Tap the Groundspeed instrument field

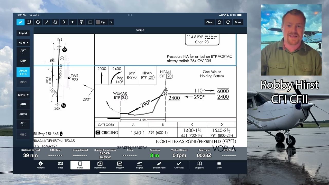[x=80, y=153]
